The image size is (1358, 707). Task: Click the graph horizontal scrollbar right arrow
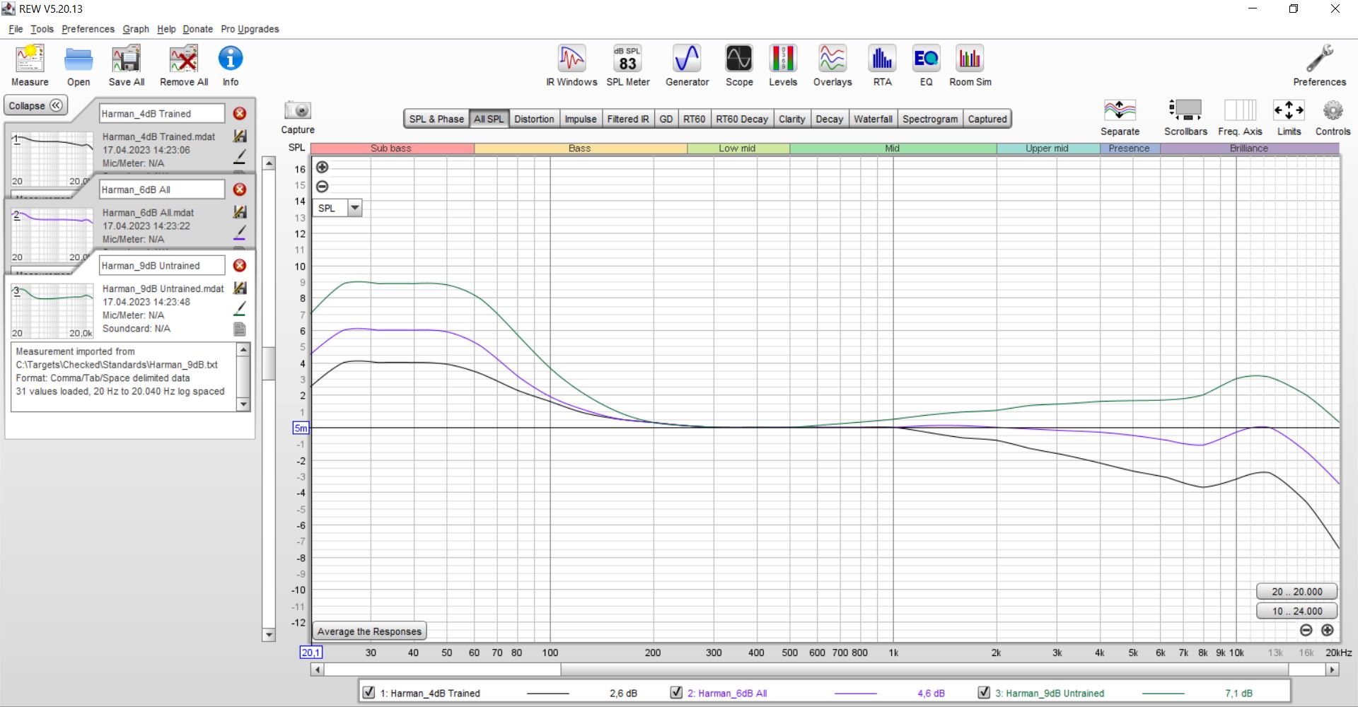pos(1333,669)
